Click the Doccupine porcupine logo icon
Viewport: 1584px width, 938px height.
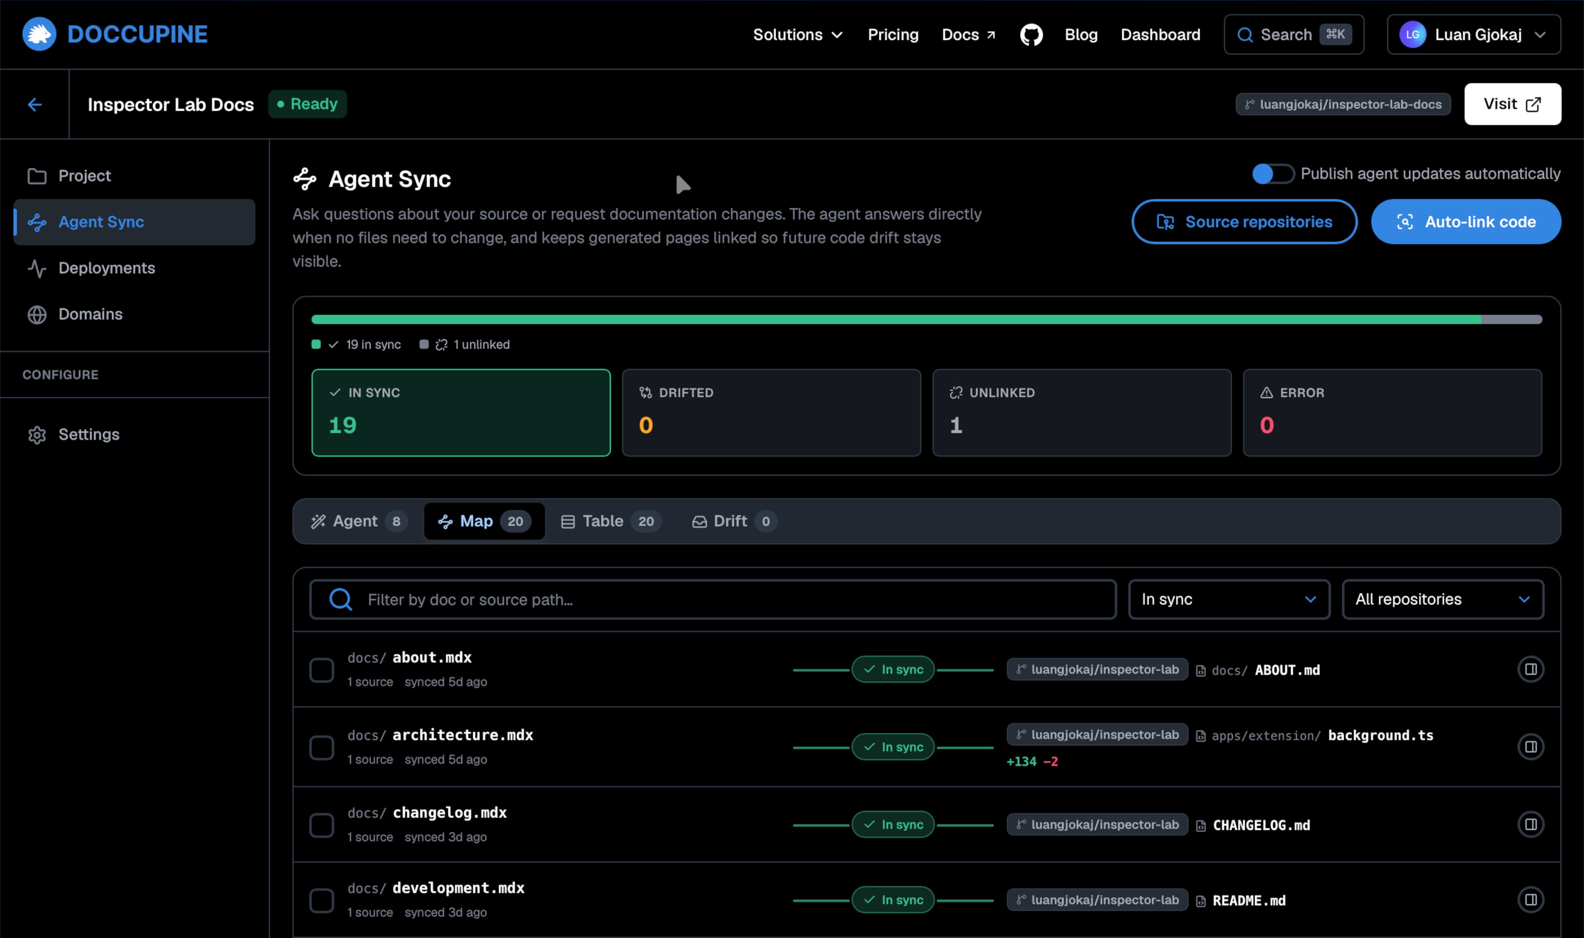(x=39, y=34)
